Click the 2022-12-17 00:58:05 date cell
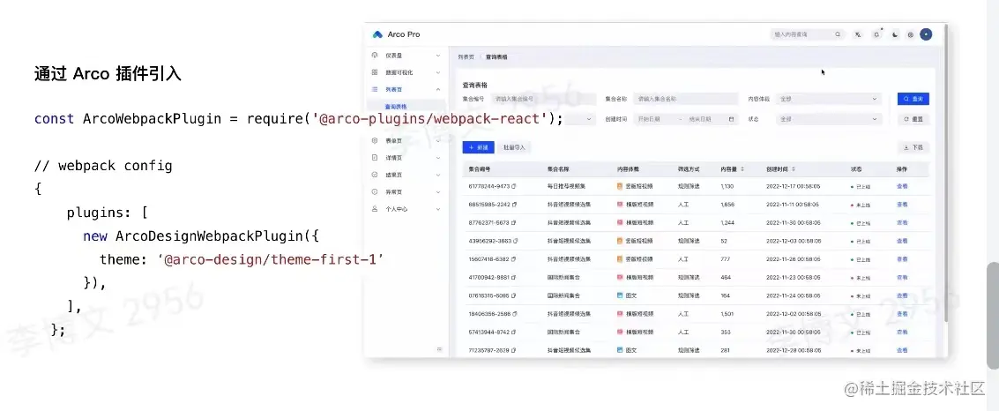Image resolution: width=999 pixels, height=411 pixels. point(794,187)
